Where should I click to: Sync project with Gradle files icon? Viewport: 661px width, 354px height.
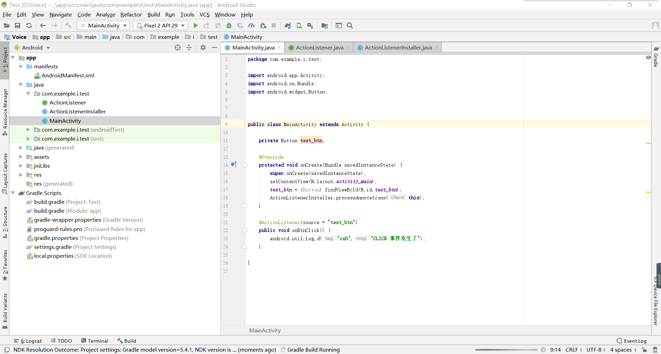(288, 25)
